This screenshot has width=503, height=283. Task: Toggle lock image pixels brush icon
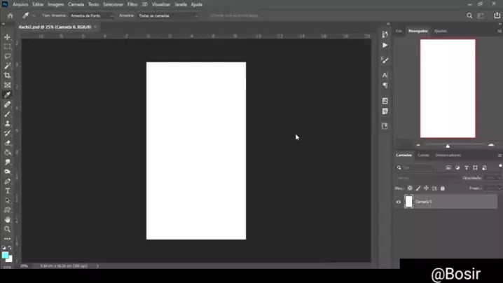click(418, 188)
